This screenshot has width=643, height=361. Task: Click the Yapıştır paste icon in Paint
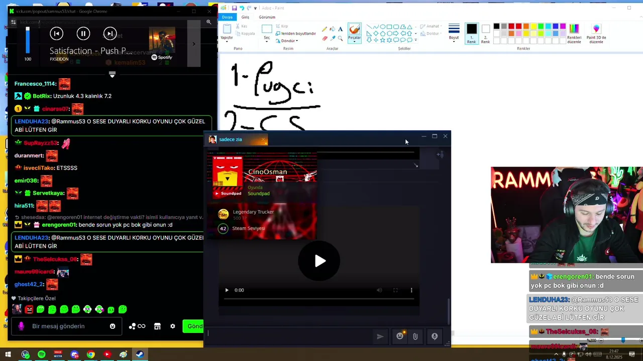pyautogui.click(x=227, y=29)
